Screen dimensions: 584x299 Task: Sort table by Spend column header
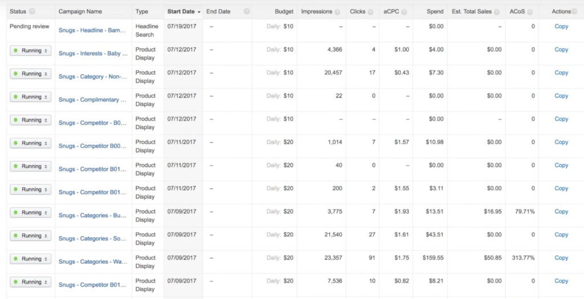(x=435, y=11)
